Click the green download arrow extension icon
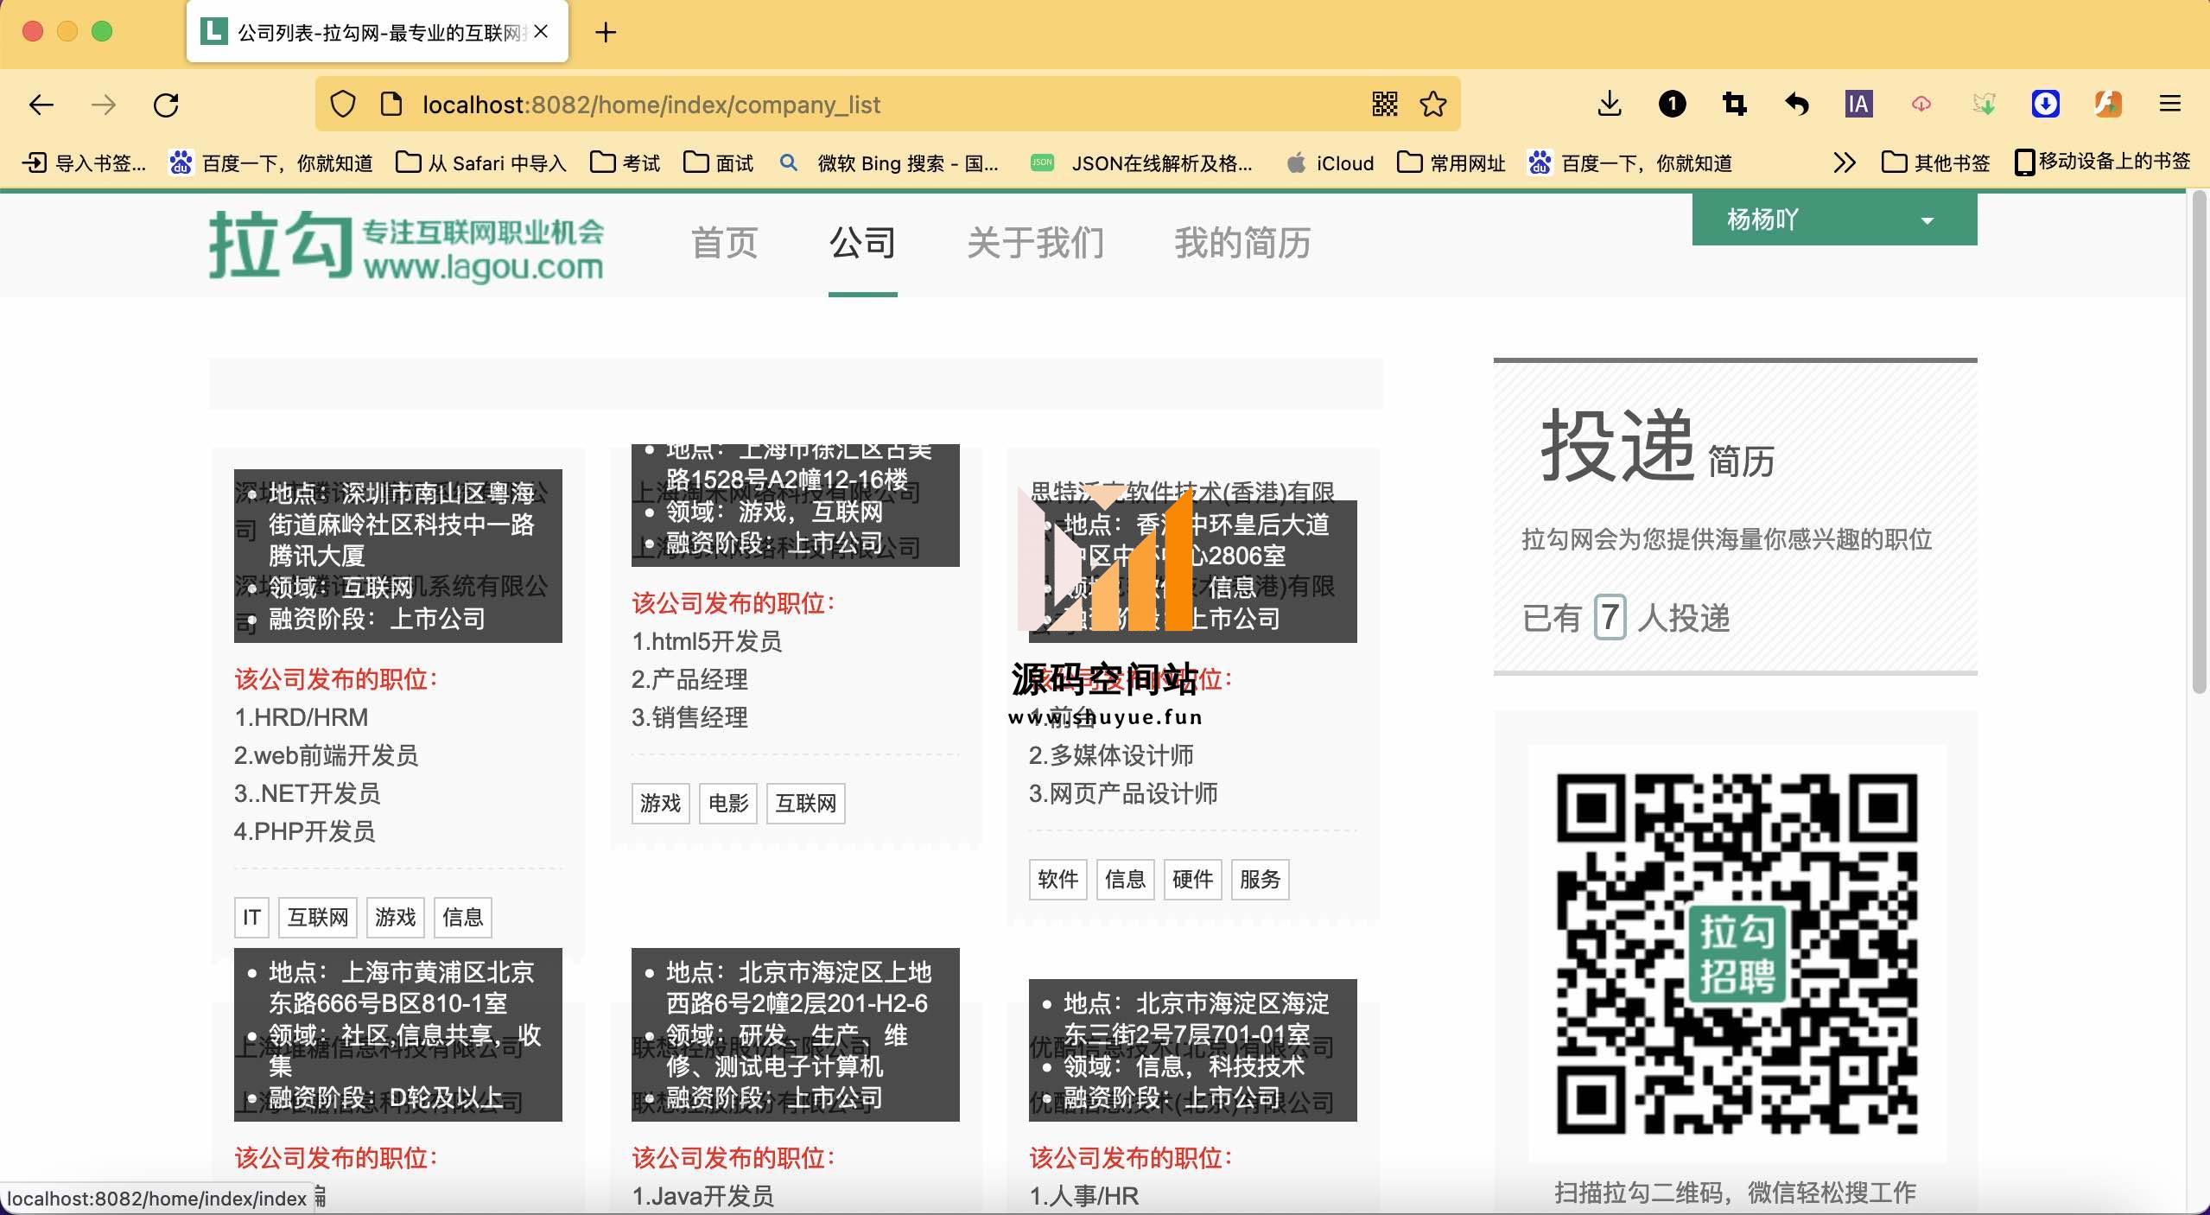 pos(1984,105)
